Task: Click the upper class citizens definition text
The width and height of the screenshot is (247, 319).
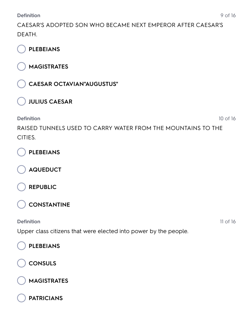Action: pos(103,231)
